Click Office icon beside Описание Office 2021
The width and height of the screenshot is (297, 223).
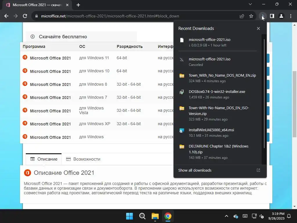(x=28, y=173)
